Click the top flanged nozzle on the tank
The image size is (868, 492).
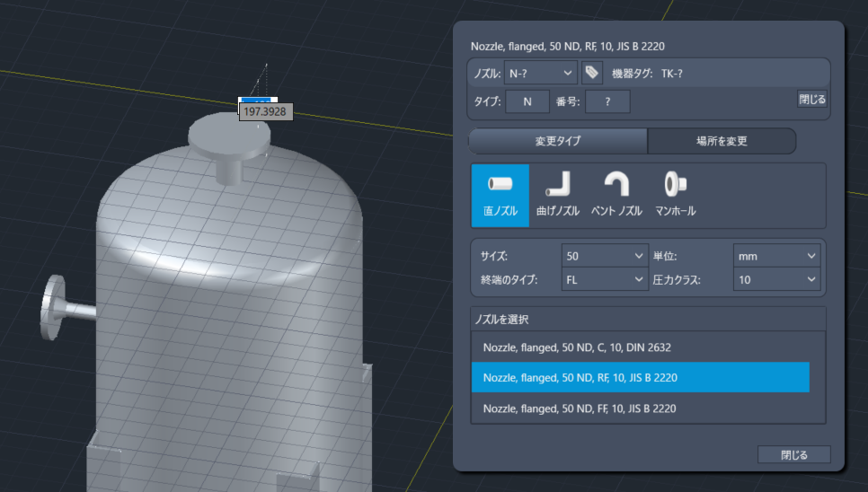tap(229, 146)
